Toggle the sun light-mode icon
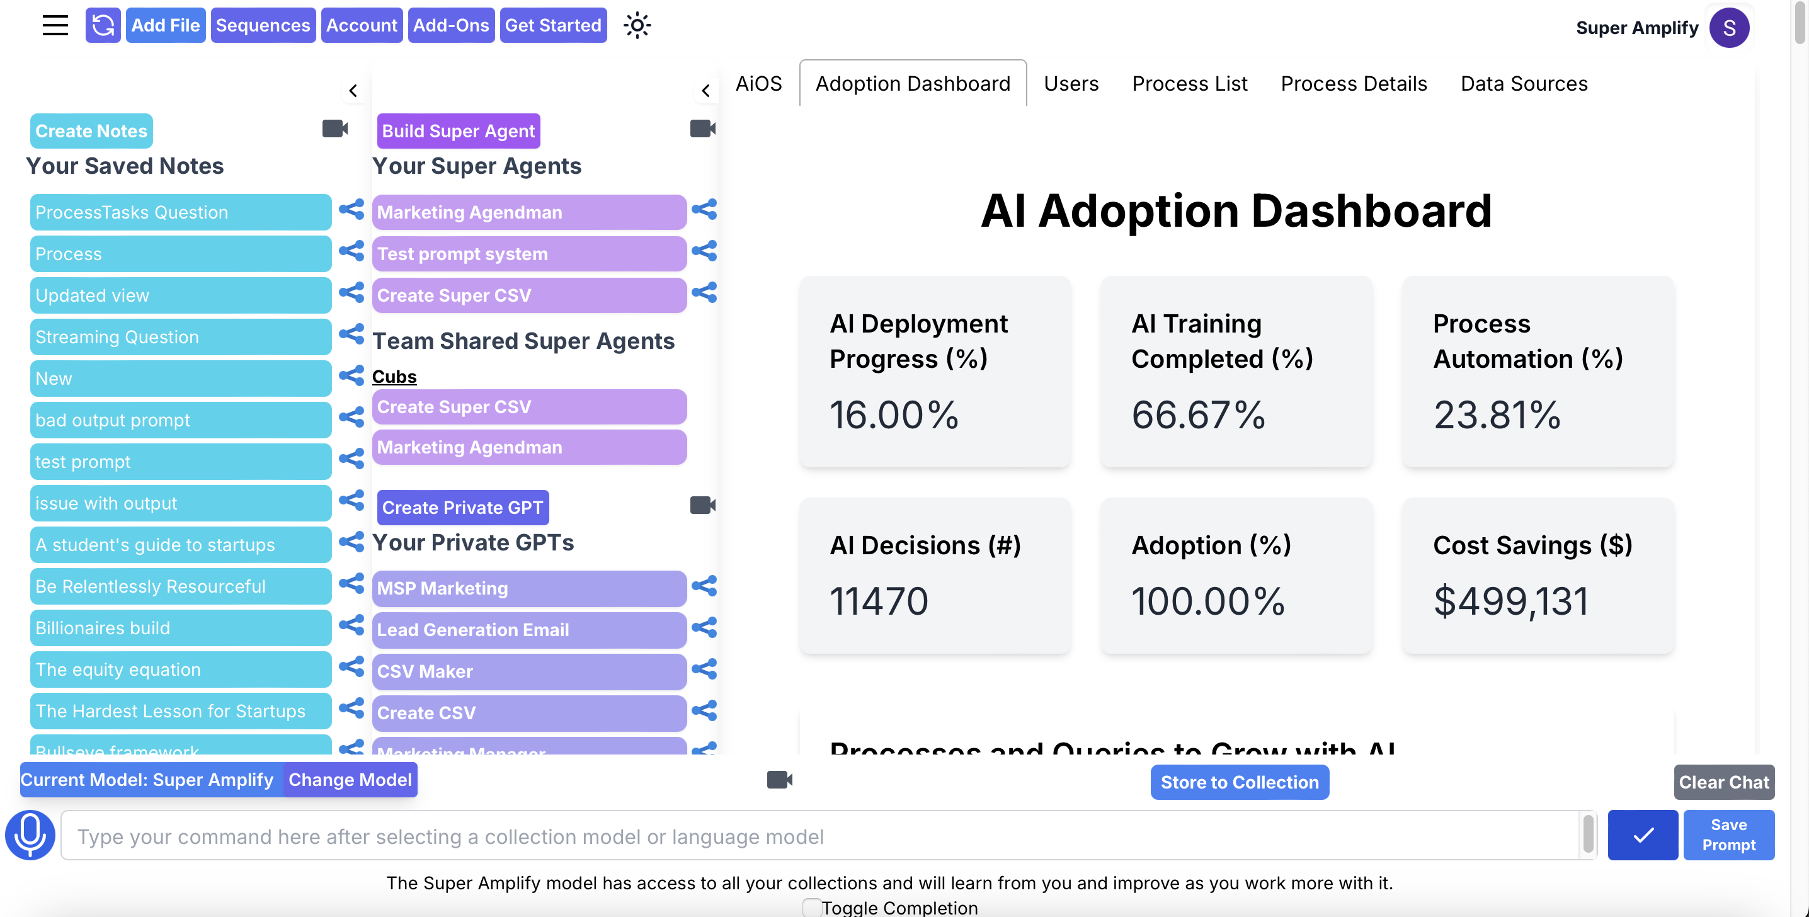 point(636,26)
